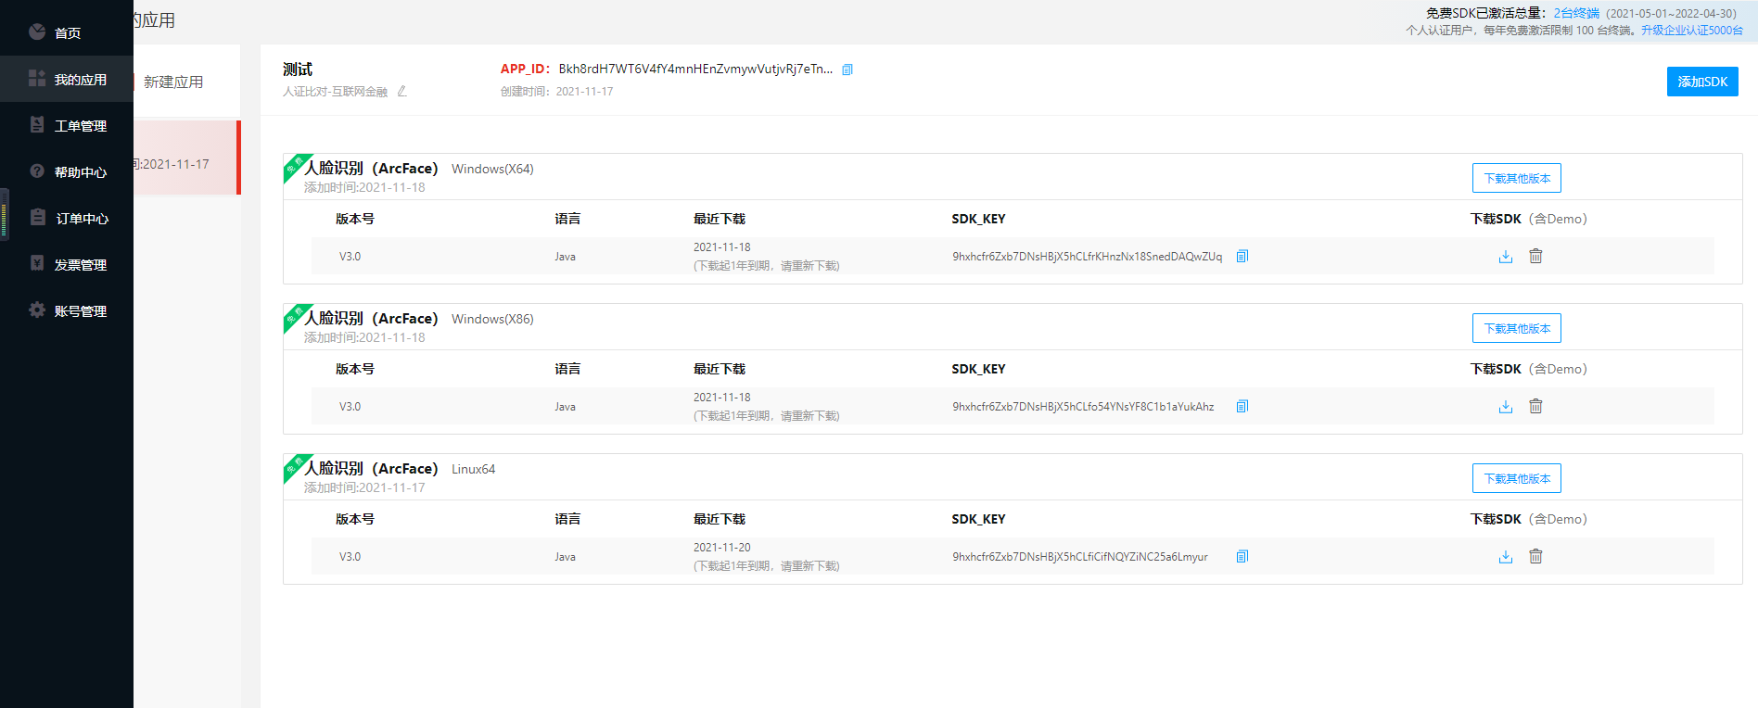The height and width of the screenshot is (708, 1758).
Task: Click 下载其他版本 for Windows(X64)
Action: pos(1516,178)
